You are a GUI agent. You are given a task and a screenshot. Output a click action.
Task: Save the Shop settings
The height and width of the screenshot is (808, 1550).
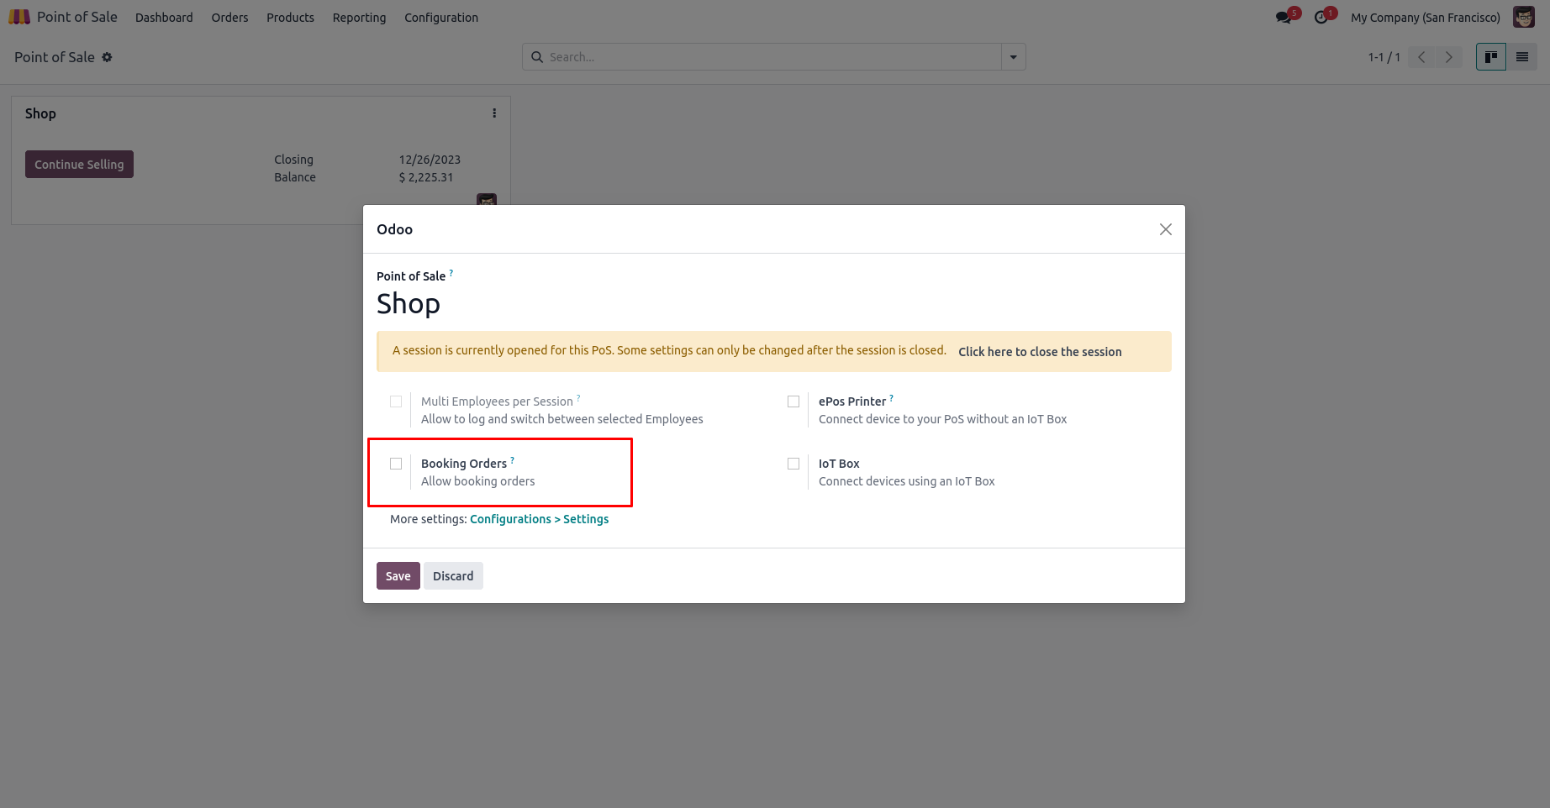pyautogui.click(x=398, y=576)
